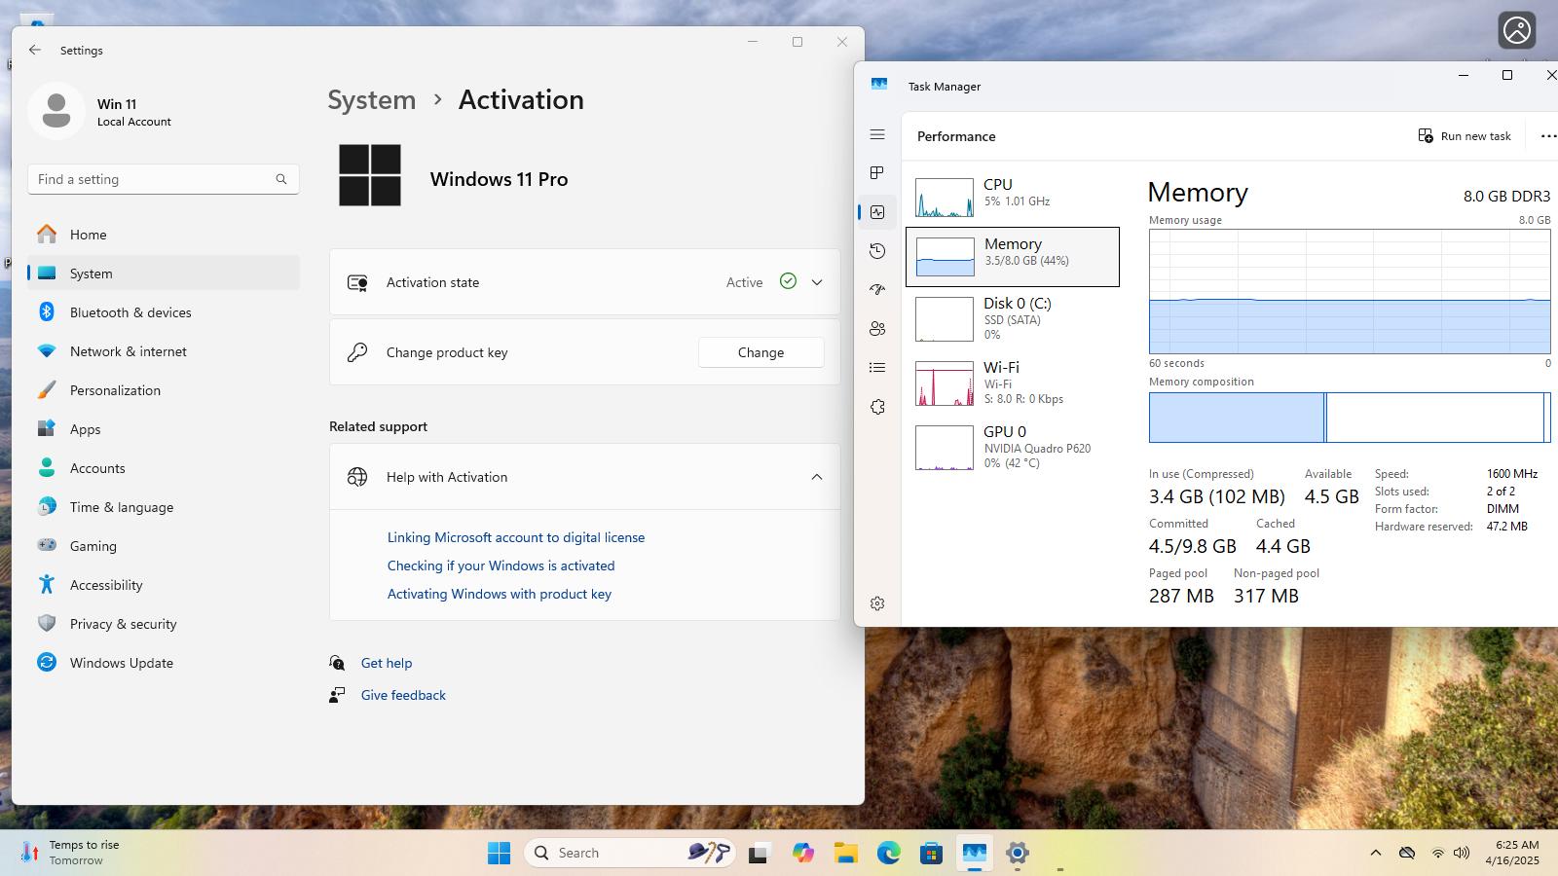Launch Copilot from the taskbar
The width and height of the screenshot is (1558, 876).
click(x=802, y=853)
